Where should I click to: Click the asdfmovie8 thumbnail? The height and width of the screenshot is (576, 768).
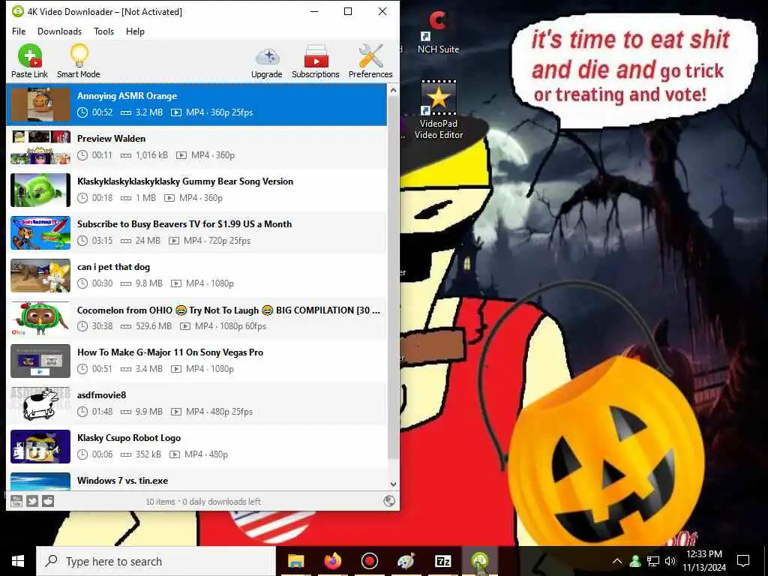click(x=40, y=403)
